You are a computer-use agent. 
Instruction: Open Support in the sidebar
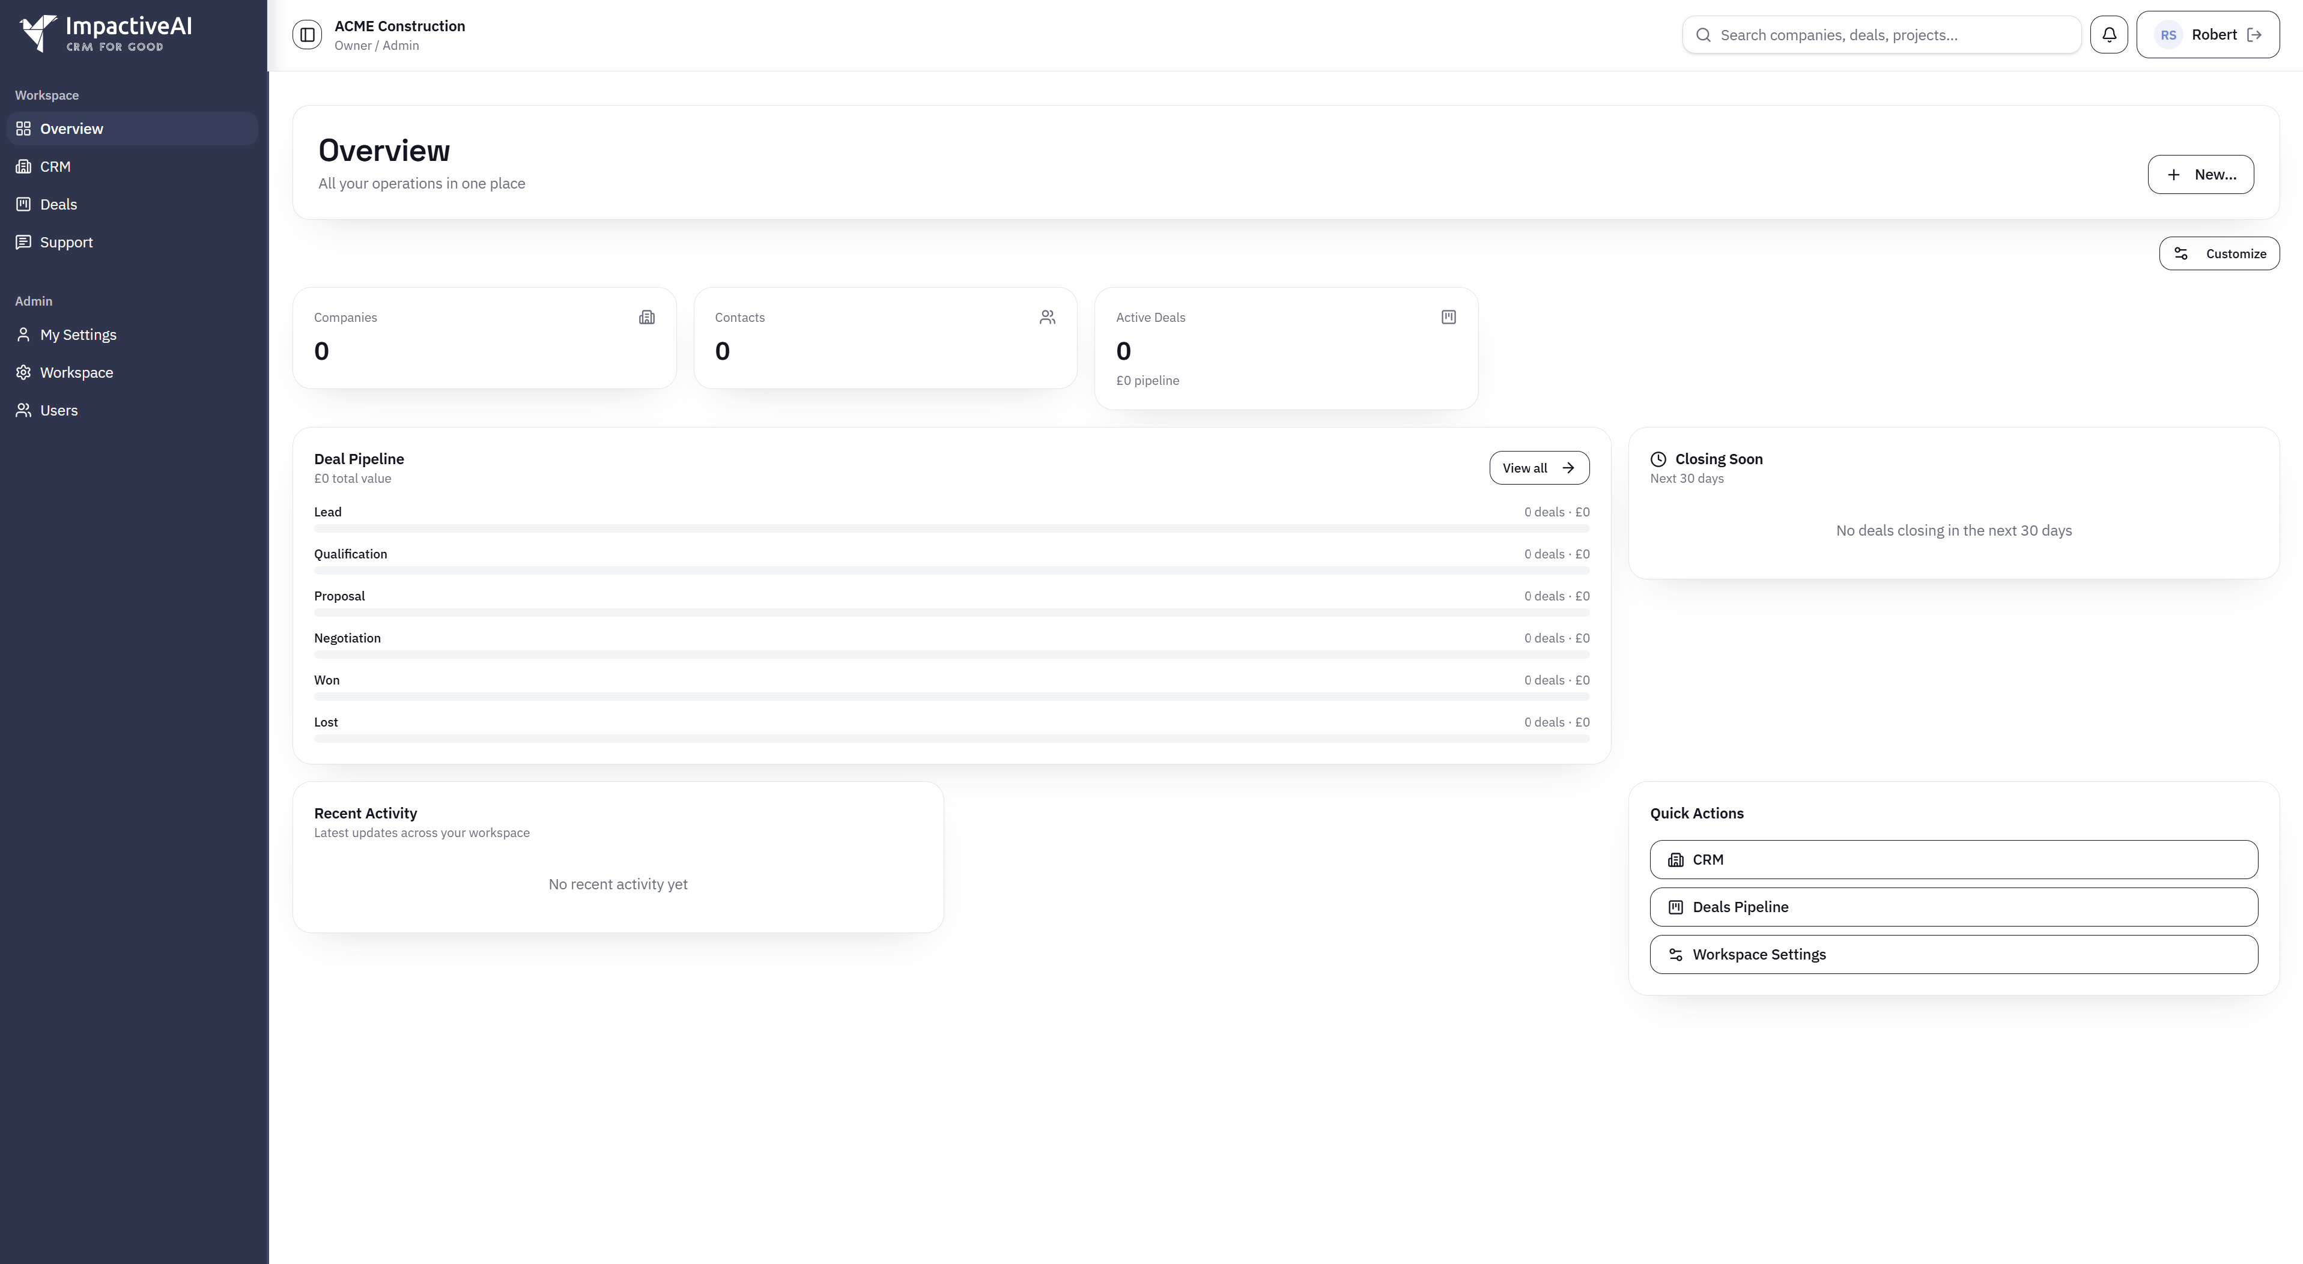66,242
